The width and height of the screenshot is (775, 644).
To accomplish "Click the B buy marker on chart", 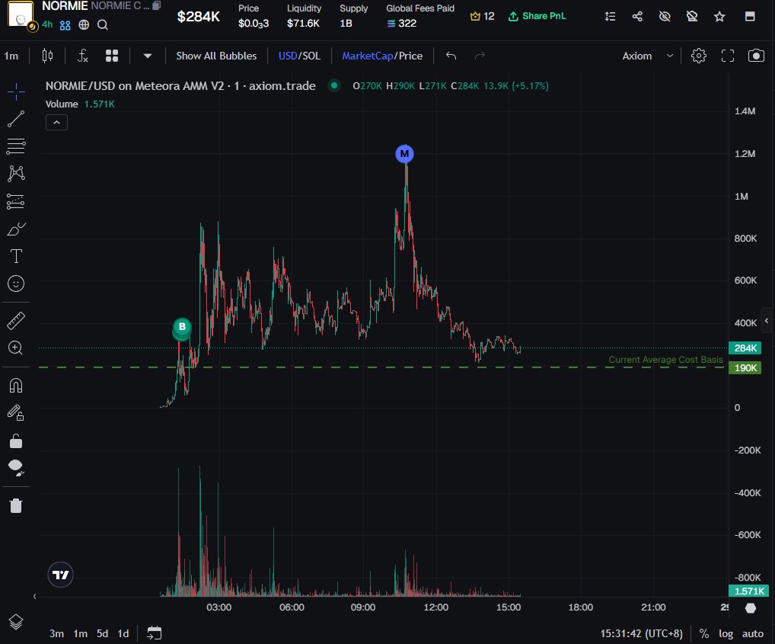I will click(x=182, y=327).
